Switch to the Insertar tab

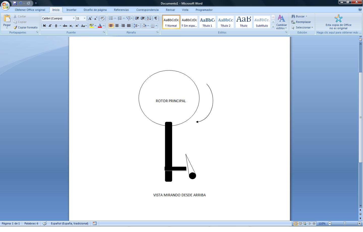(71, 10)
